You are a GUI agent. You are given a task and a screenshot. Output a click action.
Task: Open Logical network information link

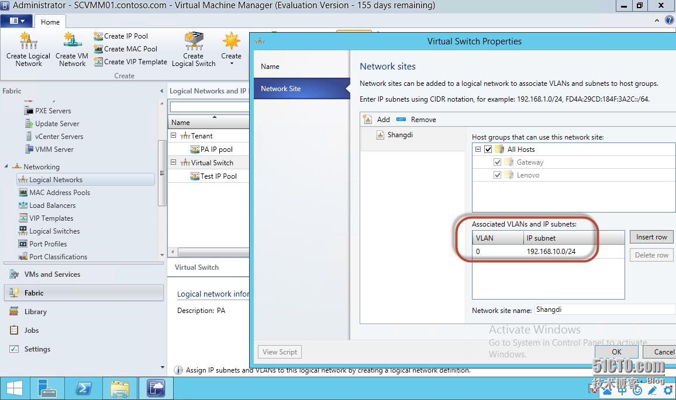point(213,294)
